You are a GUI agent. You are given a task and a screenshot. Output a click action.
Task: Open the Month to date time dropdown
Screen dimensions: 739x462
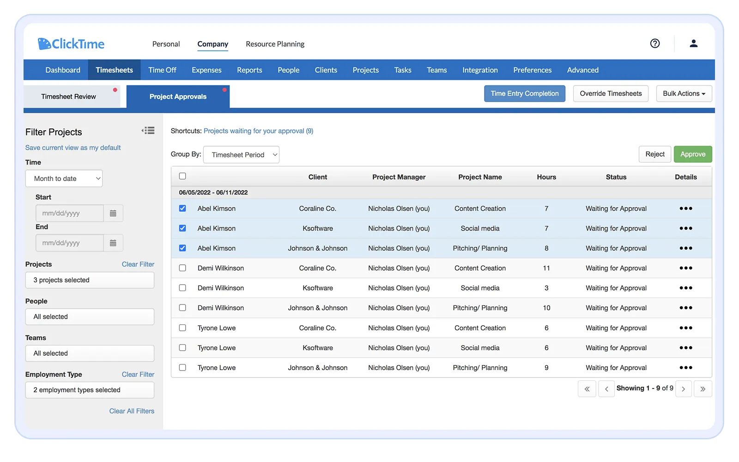(x=64, y=179)
